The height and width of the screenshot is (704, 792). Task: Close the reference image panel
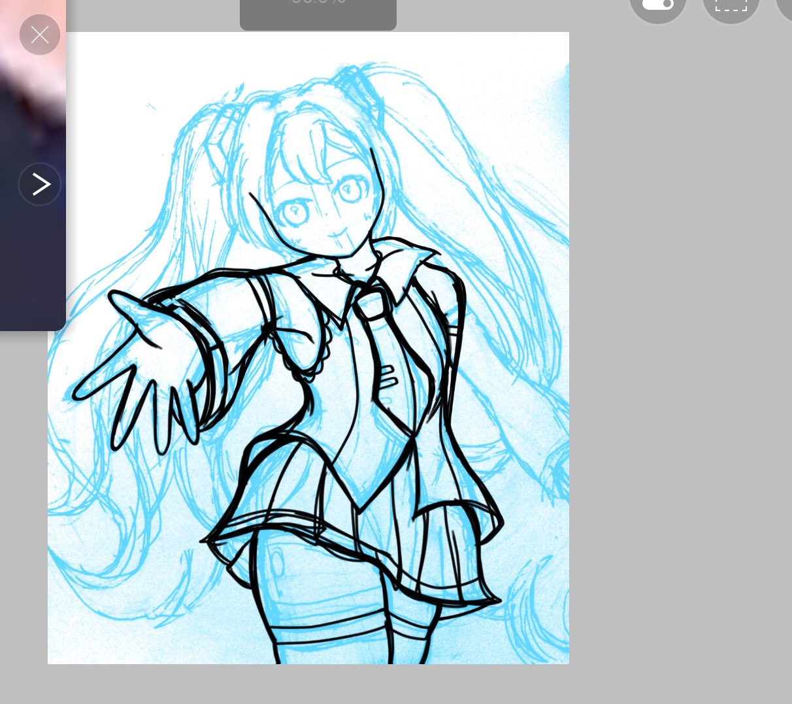pyautogui.click(x=40, y=35)
